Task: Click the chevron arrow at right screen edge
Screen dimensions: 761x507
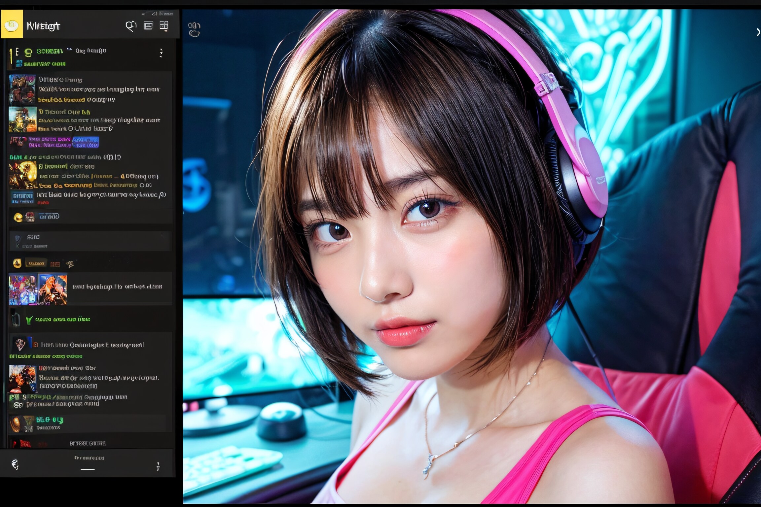Action: [758, 32]
